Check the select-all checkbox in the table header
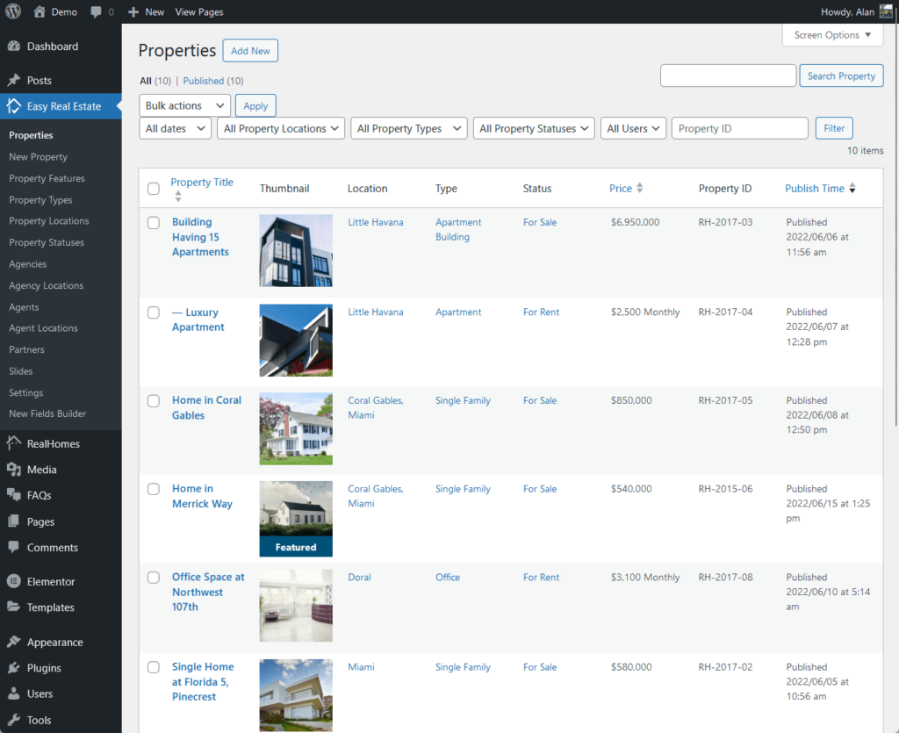 (x=153, y=188)
